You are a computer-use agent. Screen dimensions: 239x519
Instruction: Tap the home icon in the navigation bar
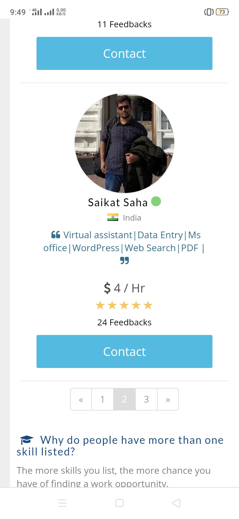click(x=119, y=503)
